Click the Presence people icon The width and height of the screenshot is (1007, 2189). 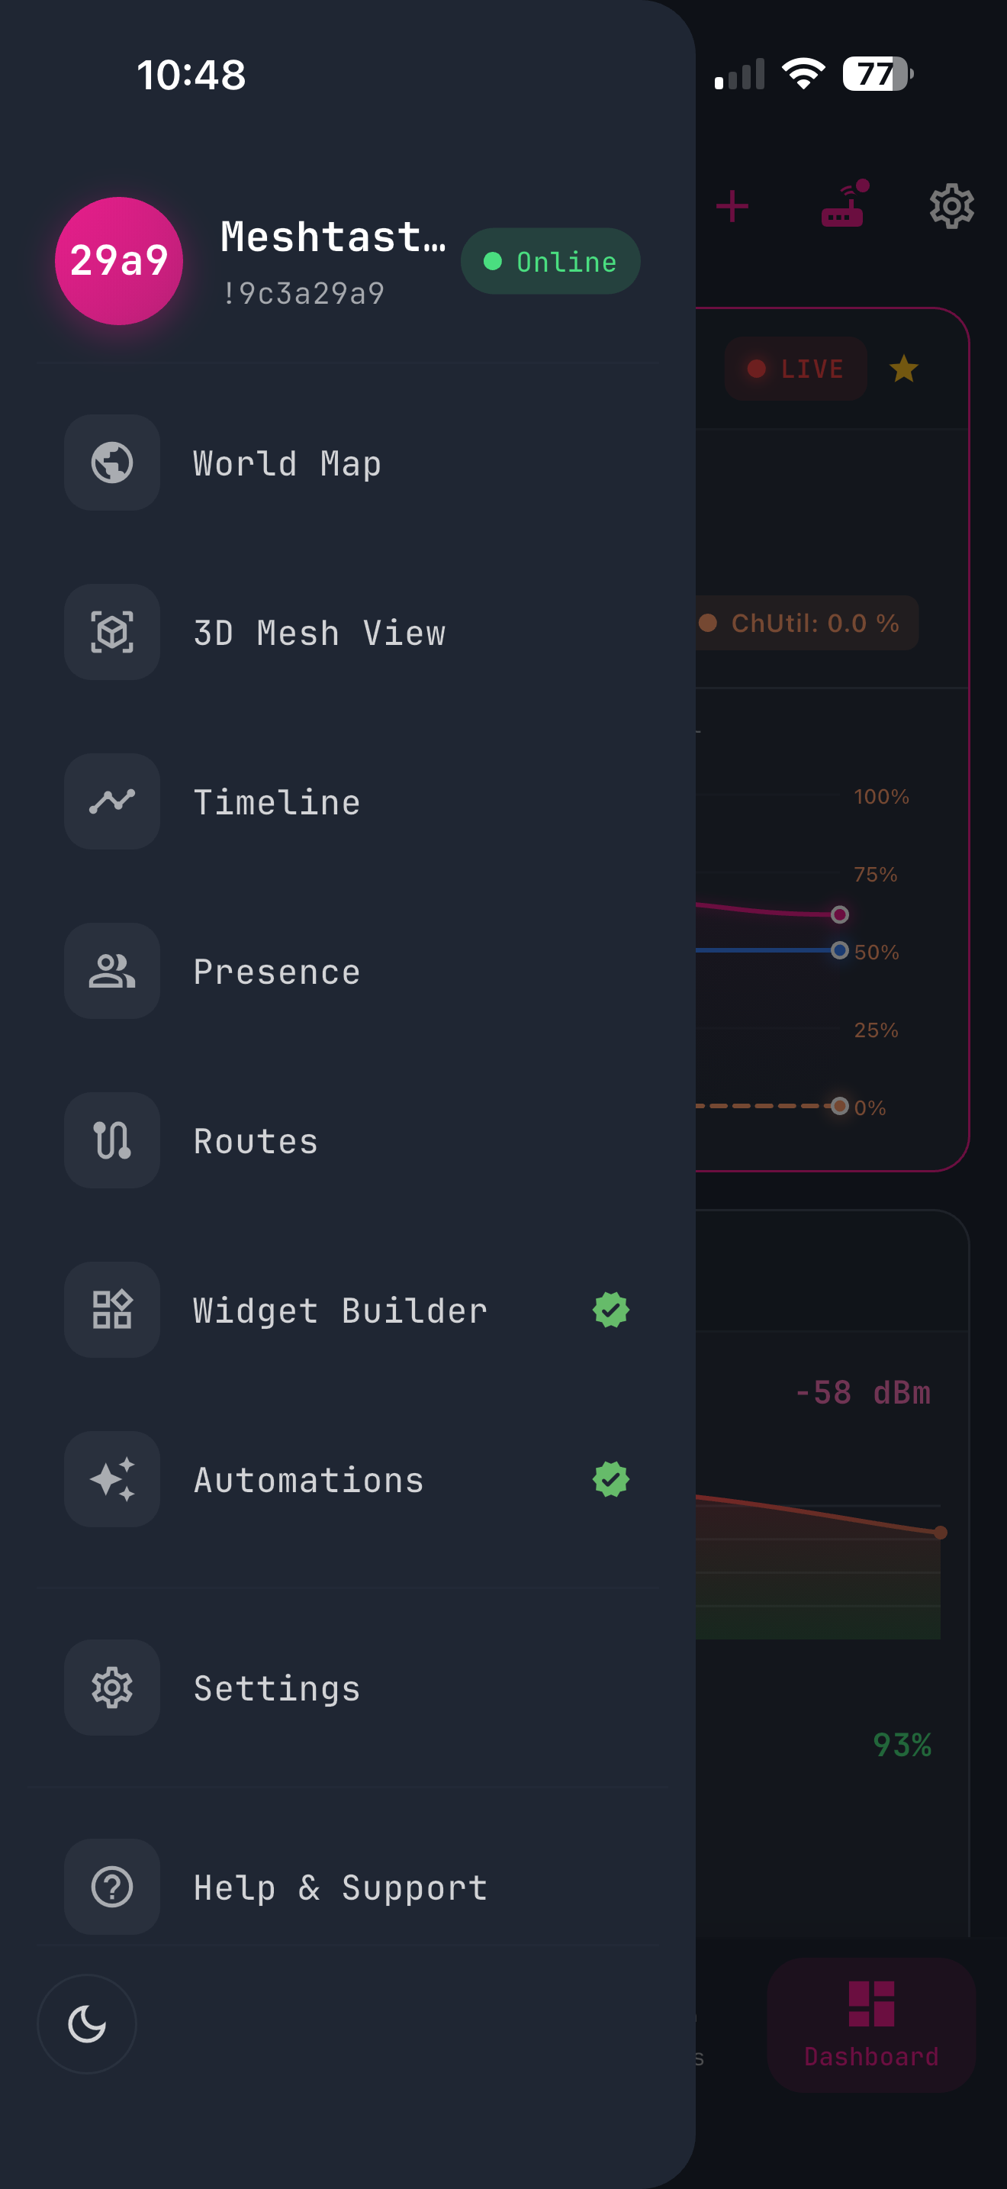pyautogui.click(x=111, y=972)
